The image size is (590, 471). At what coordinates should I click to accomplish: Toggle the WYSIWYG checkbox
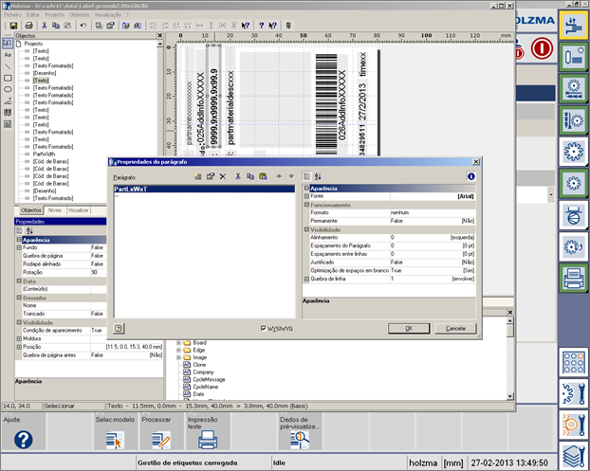265,328
